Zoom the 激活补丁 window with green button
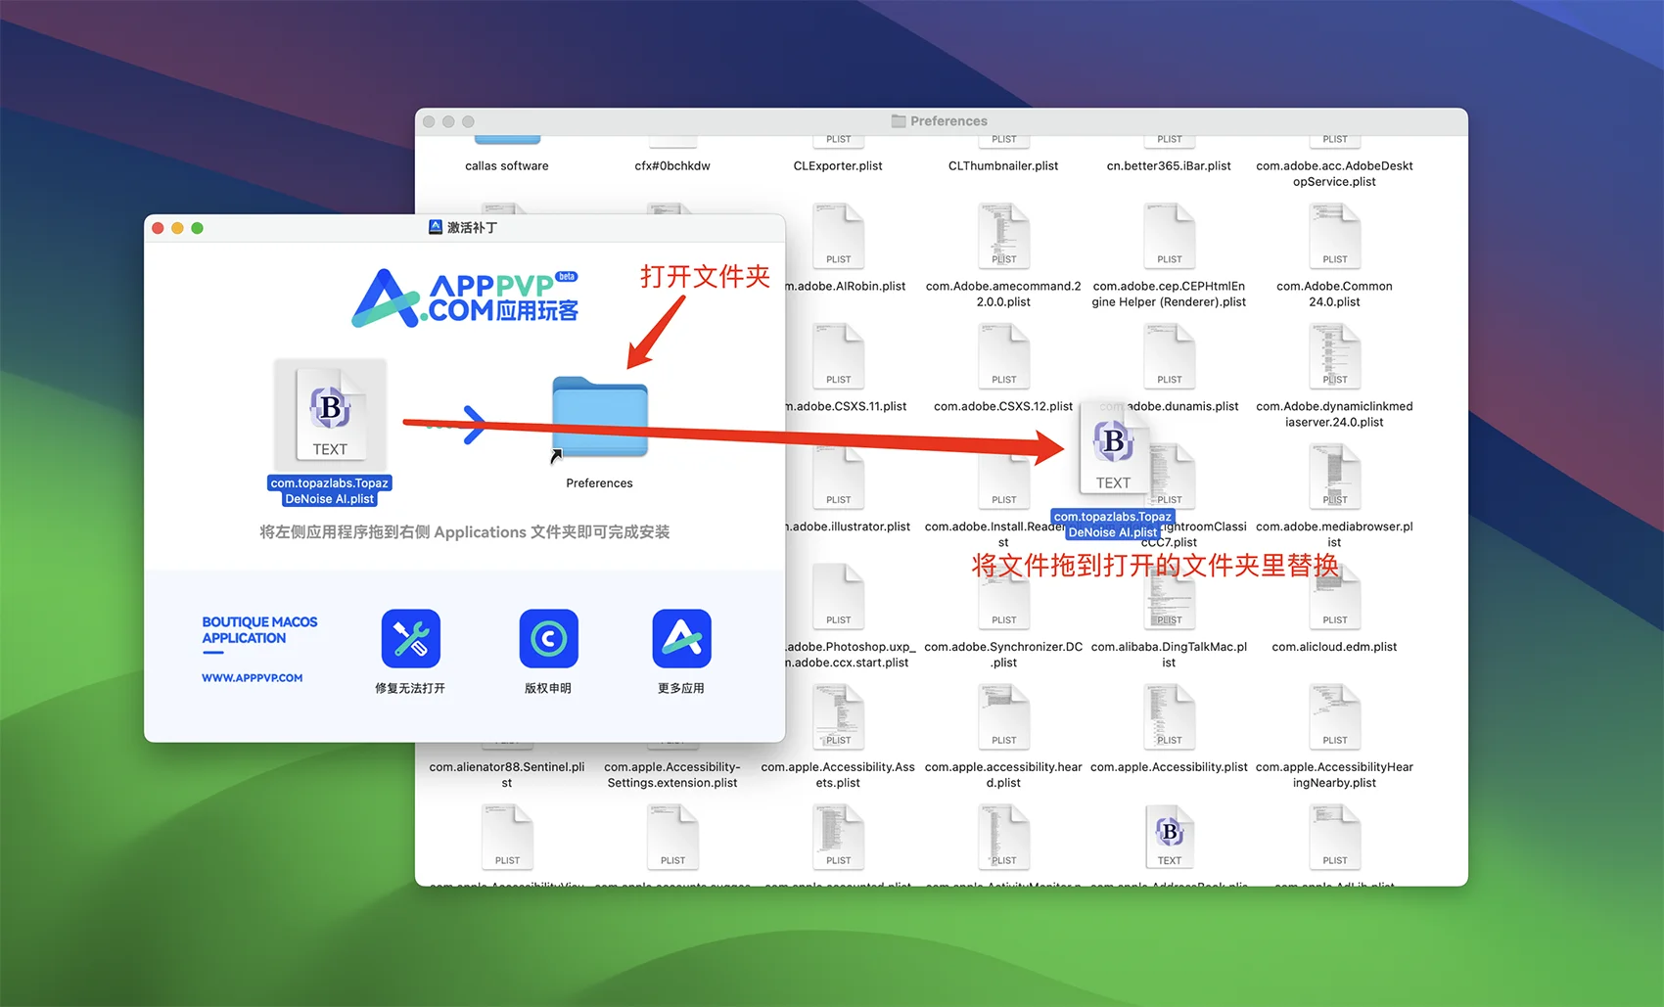This screenshot has width=1664, height=1007. click(197, 228)
